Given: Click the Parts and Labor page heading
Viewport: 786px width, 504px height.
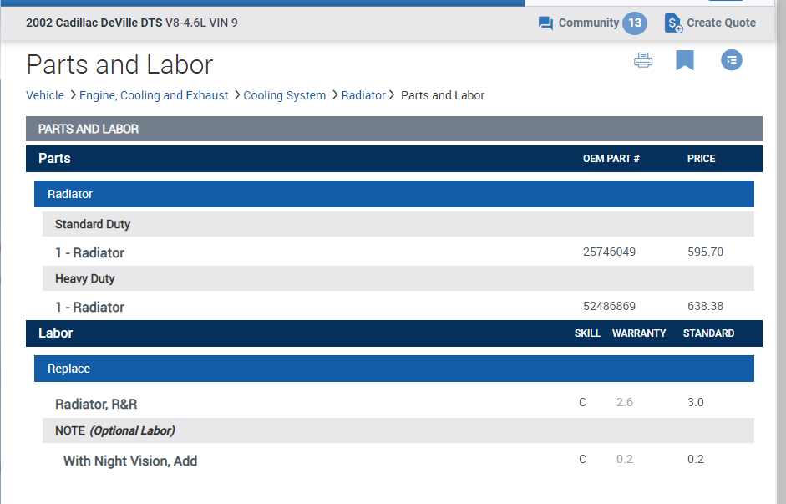Looking at the screenshot, I should point(119,64).
